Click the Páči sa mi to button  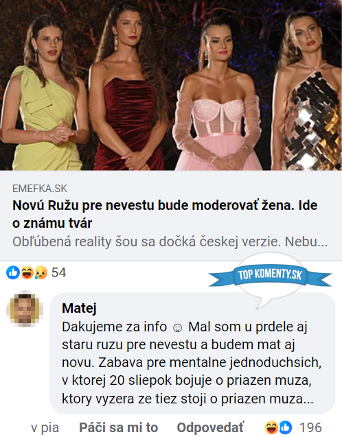click(x=119, y=427)
